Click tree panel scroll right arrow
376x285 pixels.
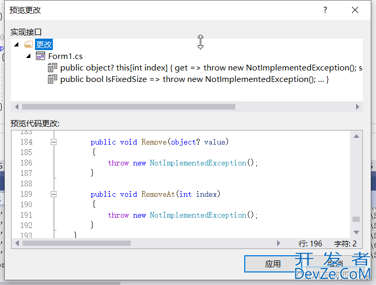click(x=358, y=106)
